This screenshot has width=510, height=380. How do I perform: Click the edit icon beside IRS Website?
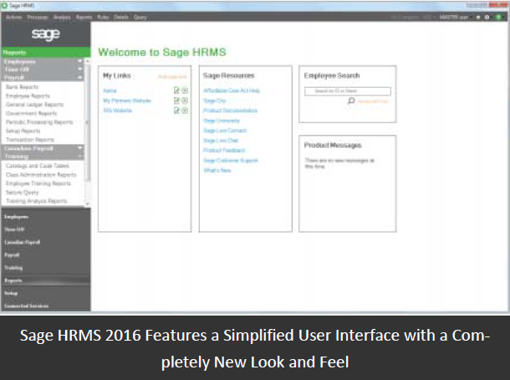(x=176, y=110)
